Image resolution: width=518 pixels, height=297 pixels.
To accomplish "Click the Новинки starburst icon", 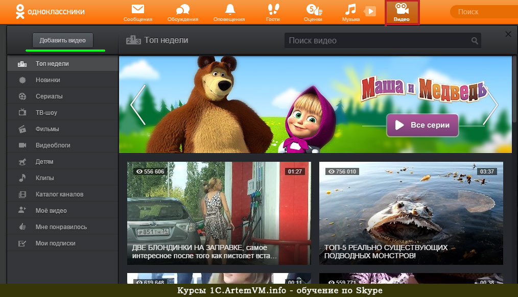I will [22, 80].
